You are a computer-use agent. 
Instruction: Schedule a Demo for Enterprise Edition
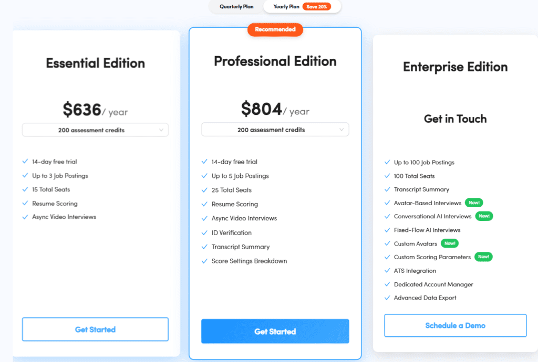coord(455,325)
